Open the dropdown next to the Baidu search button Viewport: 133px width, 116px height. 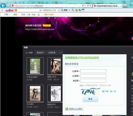[69, 10]
